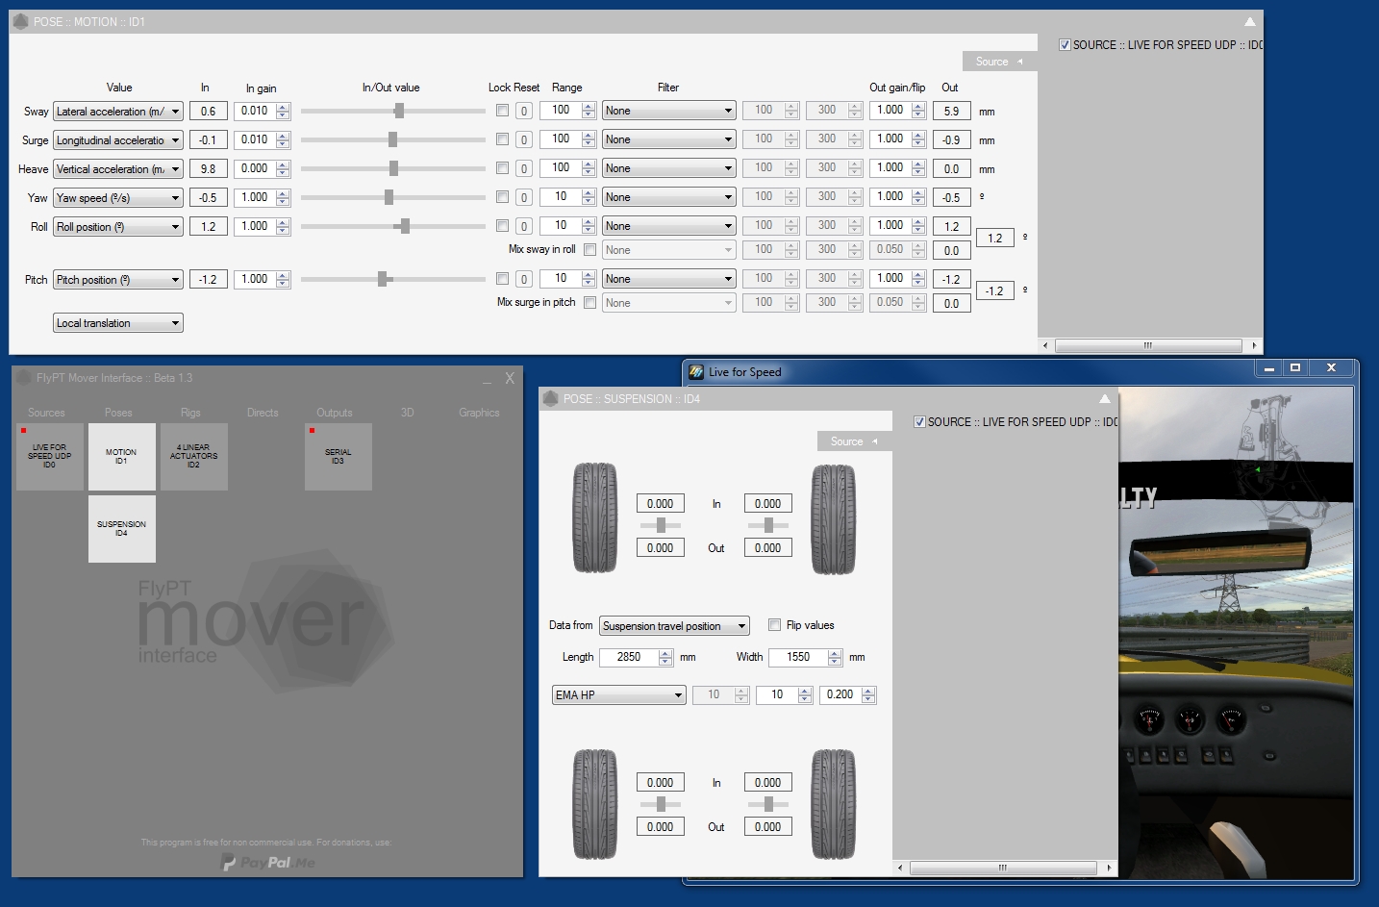Open the Motion ID1 pose module

pos(121,457)
